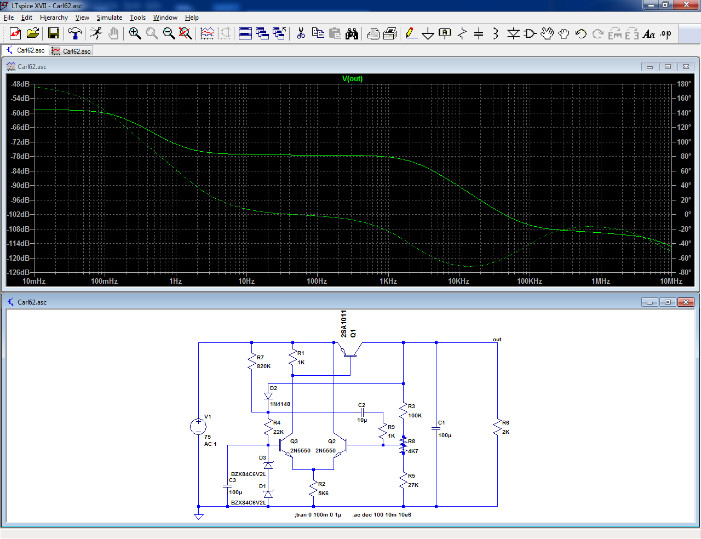The height and width of the screenshot is (539, 701).
Task: Place a Capacitor component
Action: [479, 34]
